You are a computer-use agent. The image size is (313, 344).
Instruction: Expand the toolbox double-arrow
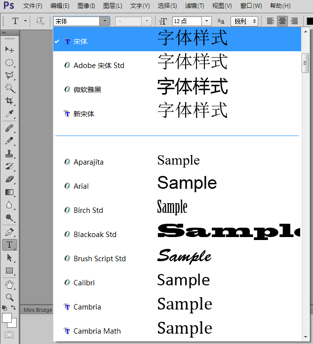(4, 33)
